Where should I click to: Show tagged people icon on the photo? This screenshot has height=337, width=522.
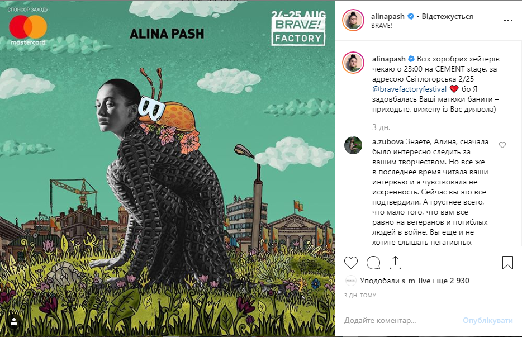tap(14, 322)
